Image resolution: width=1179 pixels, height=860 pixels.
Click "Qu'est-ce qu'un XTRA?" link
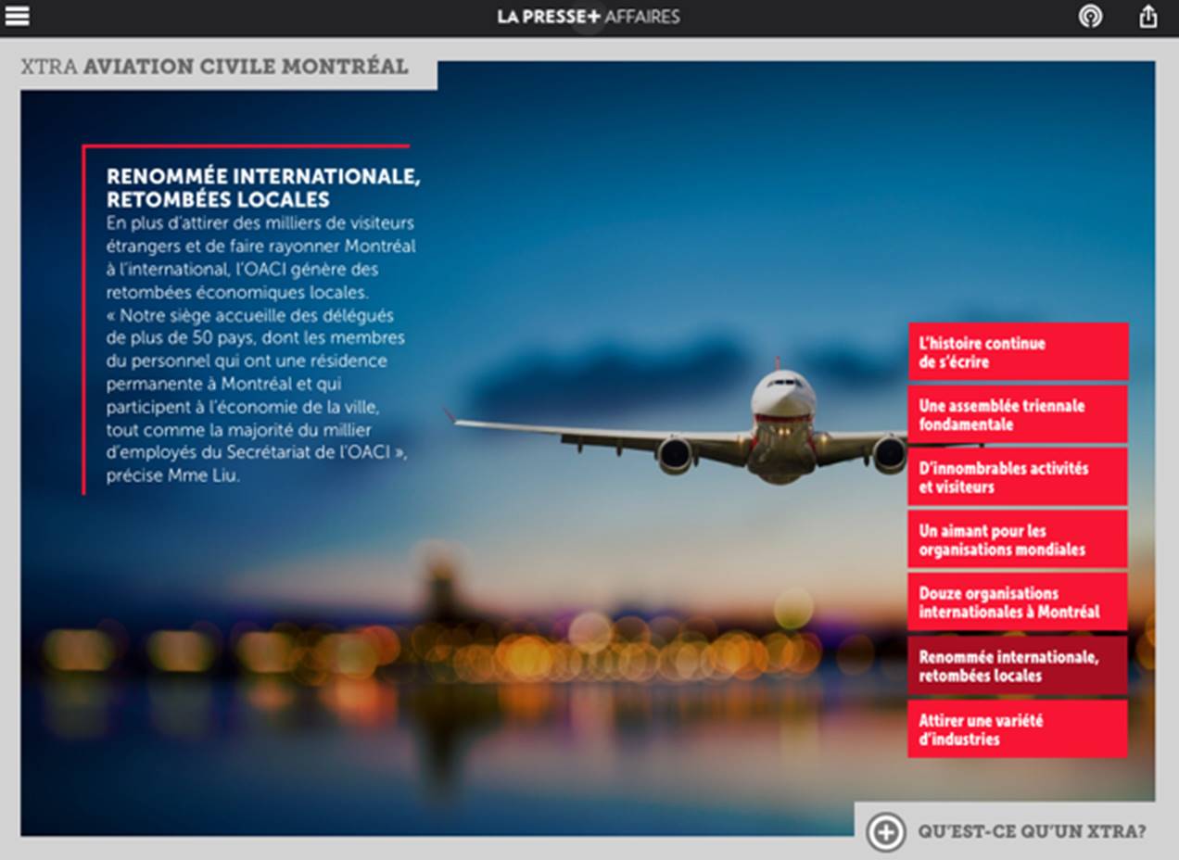coord(1031,831)
